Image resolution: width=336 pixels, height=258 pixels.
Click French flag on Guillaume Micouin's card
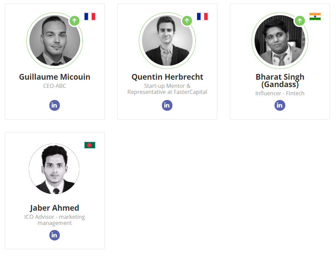(x=90, y=17)
